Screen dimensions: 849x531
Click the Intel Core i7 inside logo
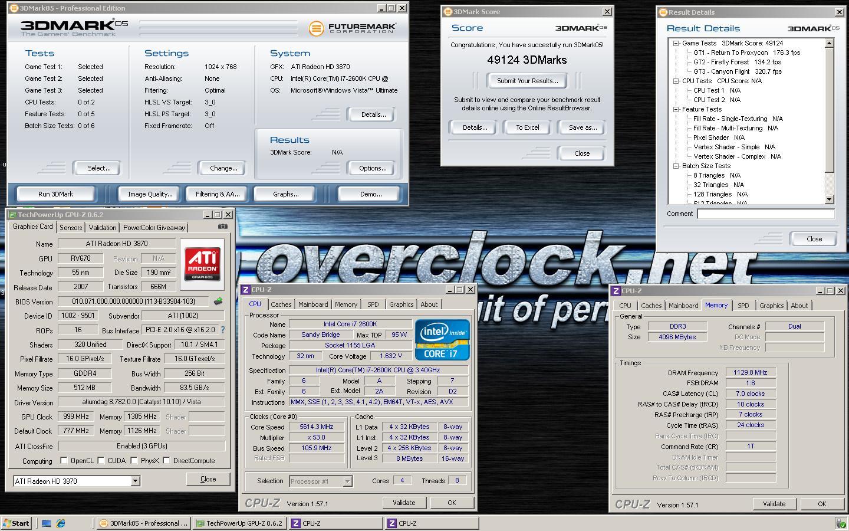(x=442, y=339)
